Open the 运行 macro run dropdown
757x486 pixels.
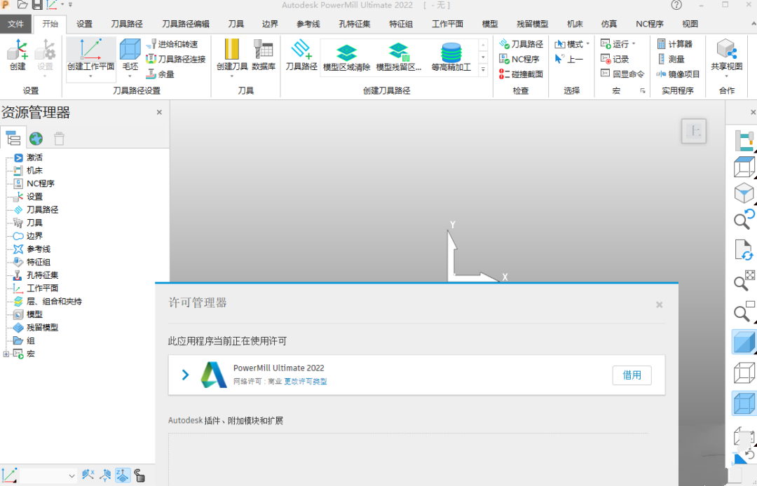(x=618, y=44)
